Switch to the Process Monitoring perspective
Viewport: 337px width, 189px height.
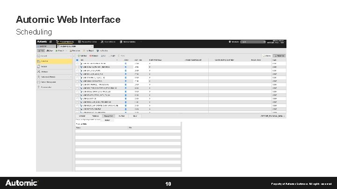click(87, 42)
